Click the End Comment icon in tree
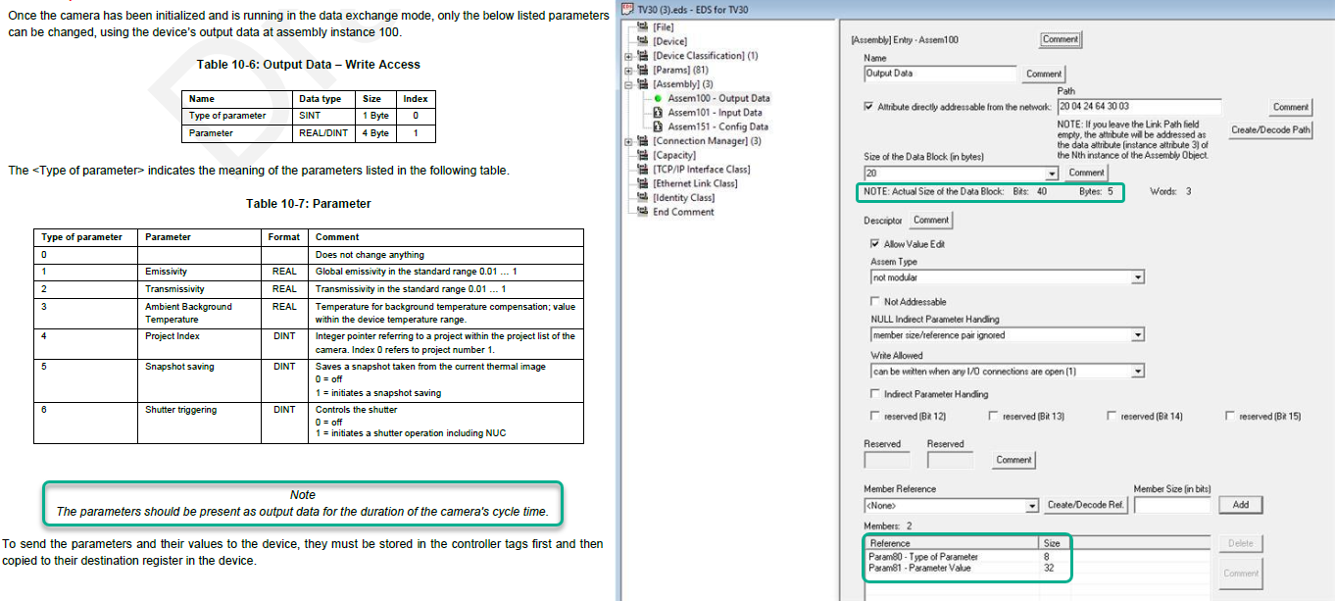Image resolution: width=1335 pixels, height=601 pixels. click(643, 212)
